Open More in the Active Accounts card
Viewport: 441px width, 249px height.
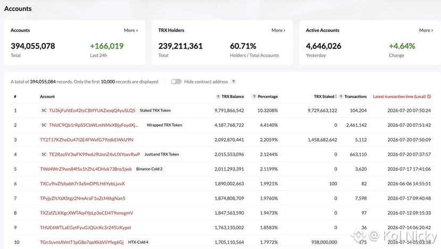(426, 30)
